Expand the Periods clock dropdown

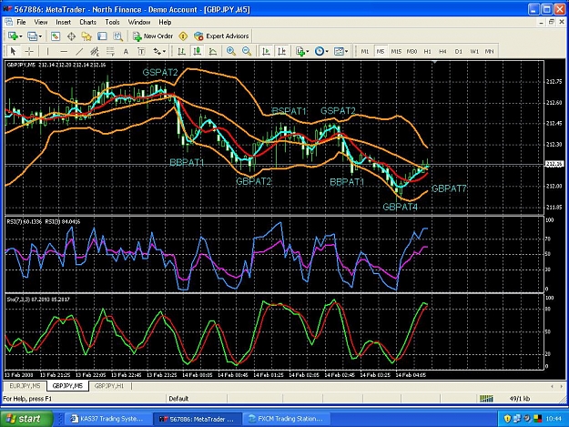tap(327, 52)
